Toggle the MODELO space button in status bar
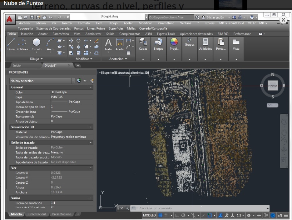Image resolution: width=292 pixels, height=220 pixels. 149,215
